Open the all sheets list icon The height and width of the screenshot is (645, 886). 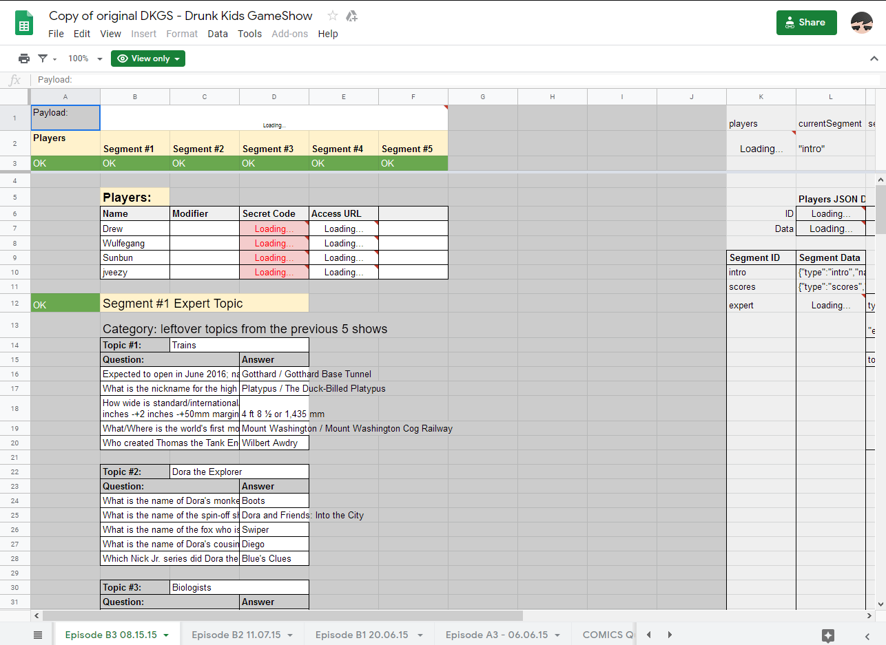pos(38,635)
